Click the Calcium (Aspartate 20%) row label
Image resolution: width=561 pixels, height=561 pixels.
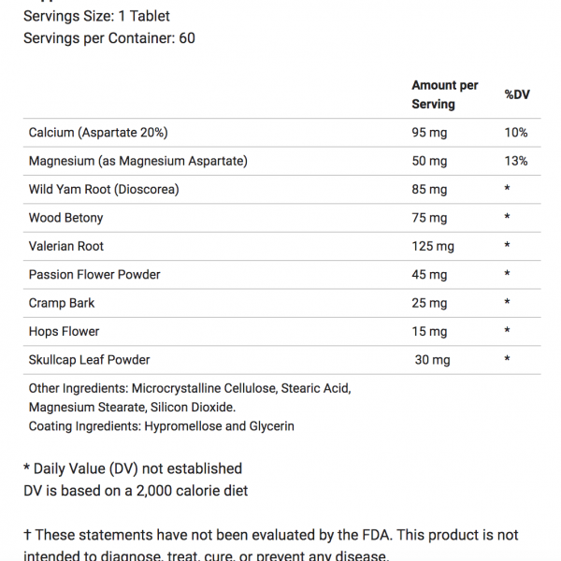click(98, 133)
